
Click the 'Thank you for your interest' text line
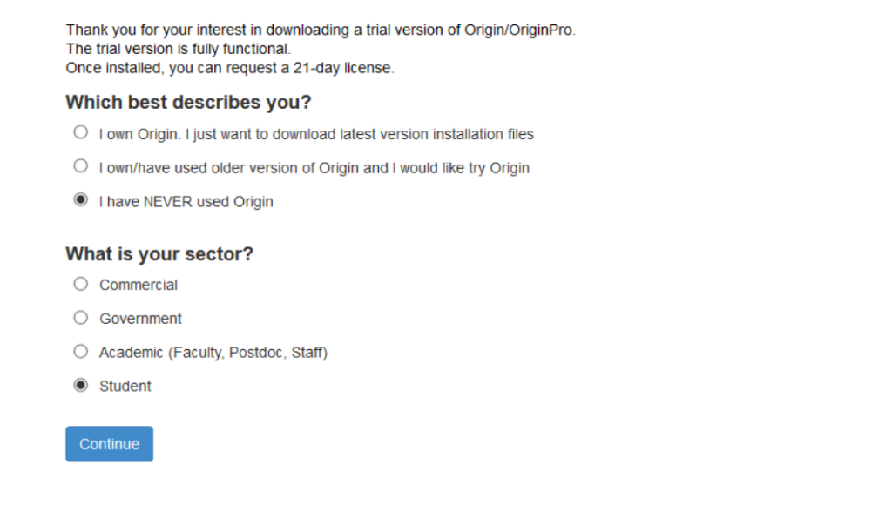click(321, 30)
